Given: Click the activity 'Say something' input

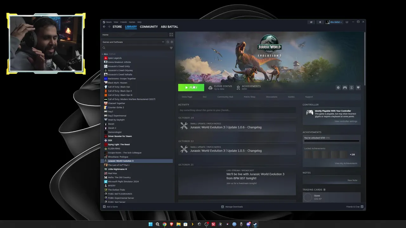Looking at the screenshot, I should click(x=237, y=110).
